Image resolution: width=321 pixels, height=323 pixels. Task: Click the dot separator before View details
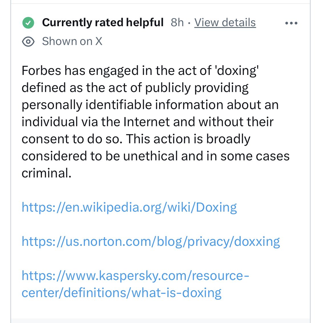189,23
